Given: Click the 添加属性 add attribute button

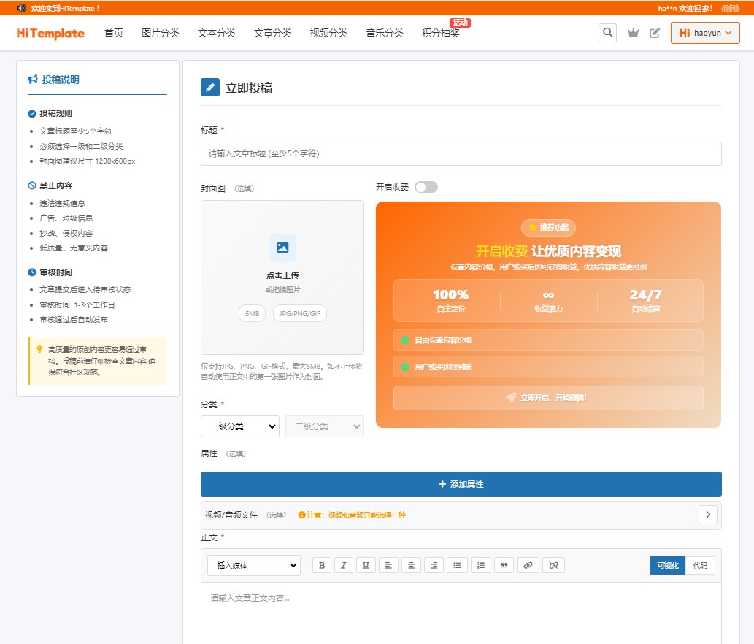Looking at the screenshot, I should pos(460,483).
